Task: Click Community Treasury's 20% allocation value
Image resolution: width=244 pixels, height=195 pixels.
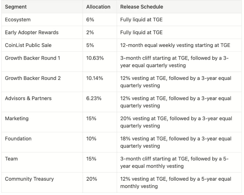Action: tap(92, 179)
